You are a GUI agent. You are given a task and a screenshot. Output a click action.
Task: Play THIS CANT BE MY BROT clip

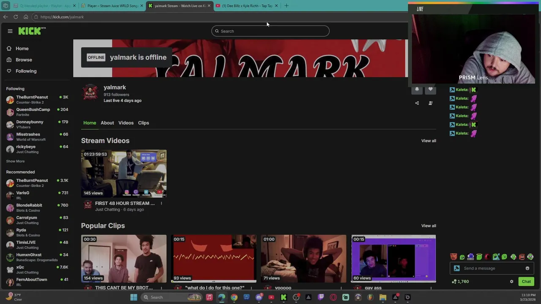point(124,258)
